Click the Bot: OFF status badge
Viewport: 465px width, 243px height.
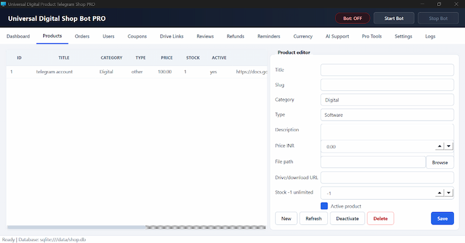coord(352,19)
